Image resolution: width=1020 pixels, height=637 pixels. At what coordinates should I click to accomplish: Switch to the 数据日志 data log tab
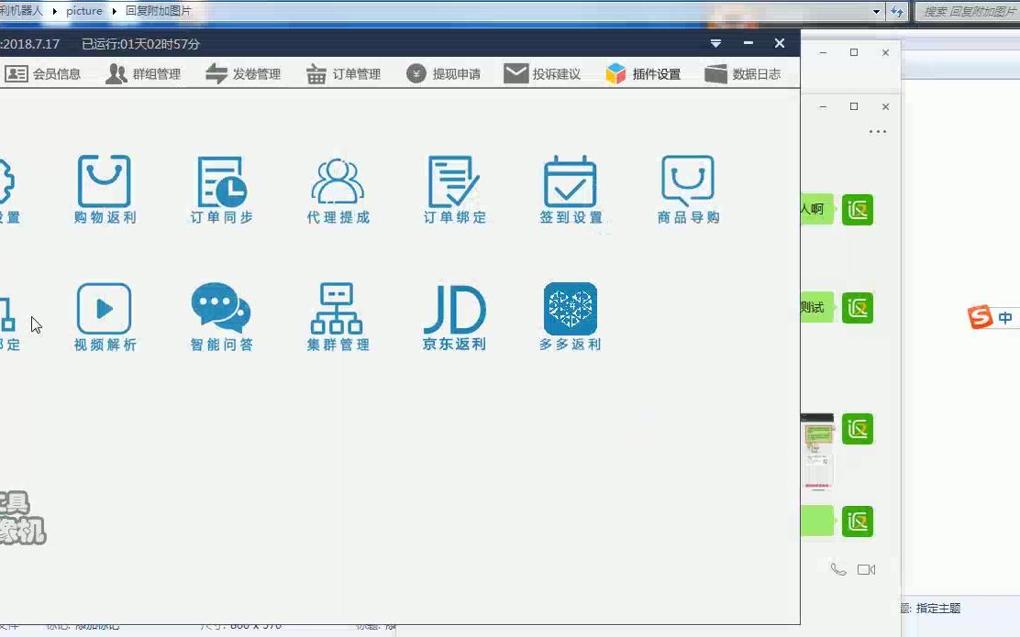tap(743, 74)
